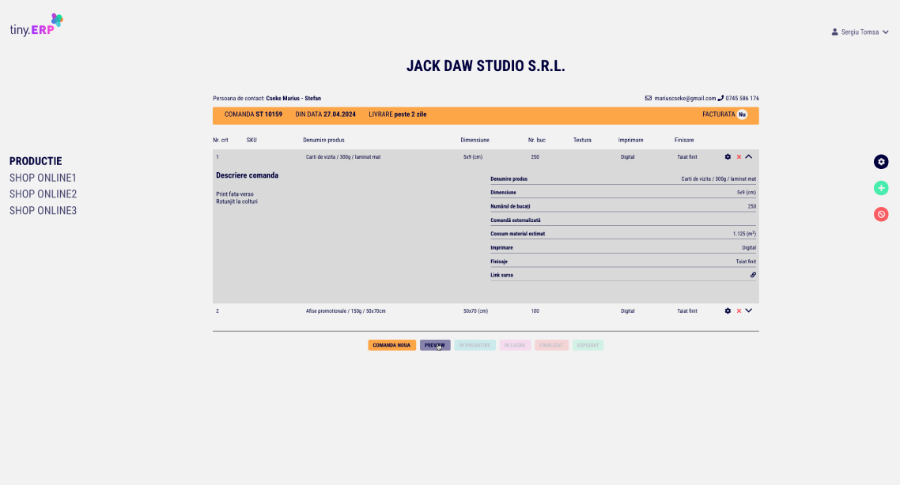Toggle the FACTURATA Nu switch
900x485 pixels.
[x=742, y=115]
